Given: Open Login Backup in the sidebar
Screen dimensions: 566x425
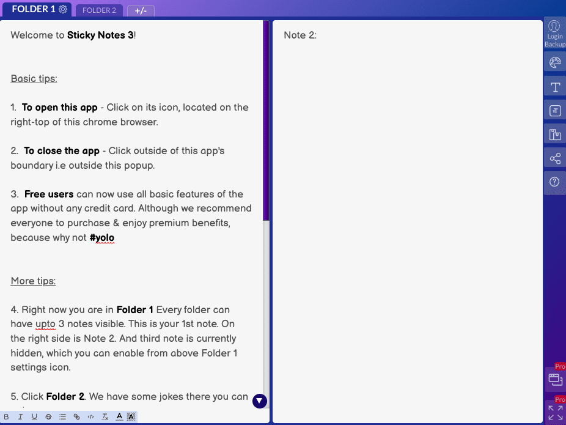Looking at the screenshot, I should pyautogui.click(x=555, y=34).
